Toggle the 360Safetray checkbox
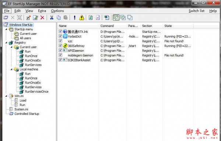 click(x=60, y=46)
